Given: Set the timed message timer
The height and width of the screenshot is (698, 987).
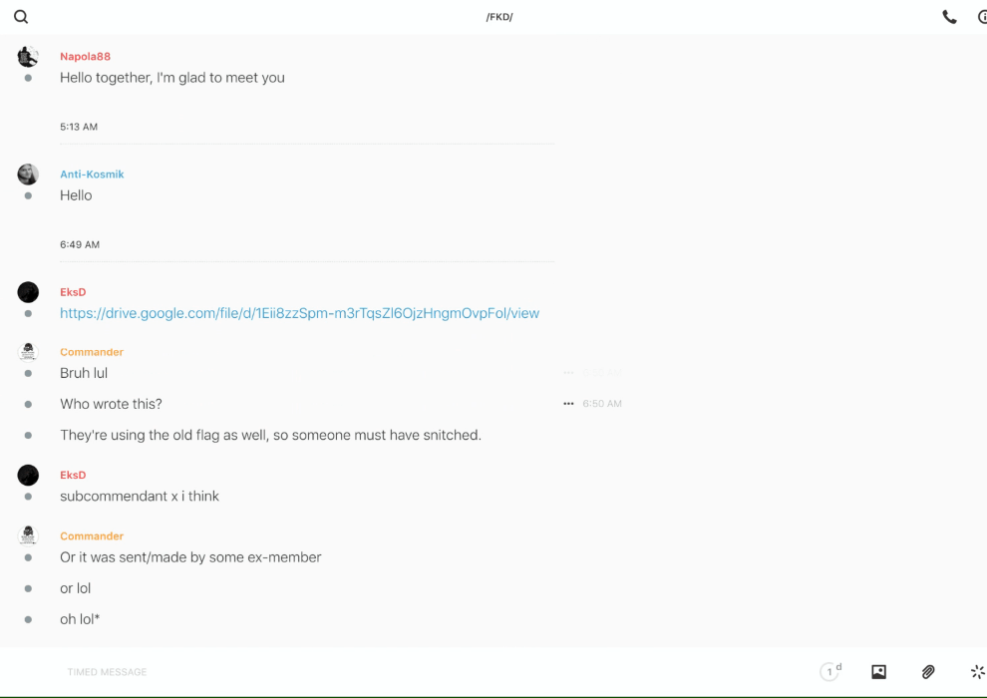Looking at the screenshot, I should [x=829, y=672].
